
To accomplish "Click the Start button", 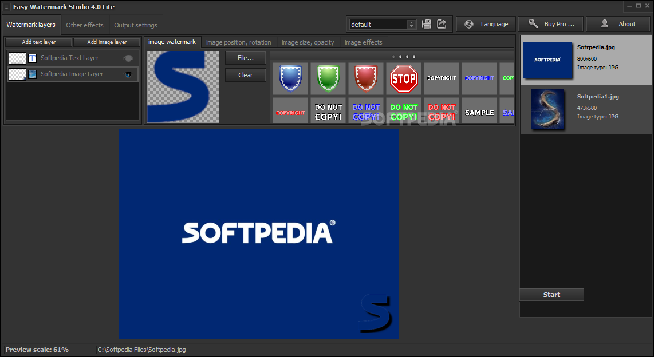I will point(551,295).
